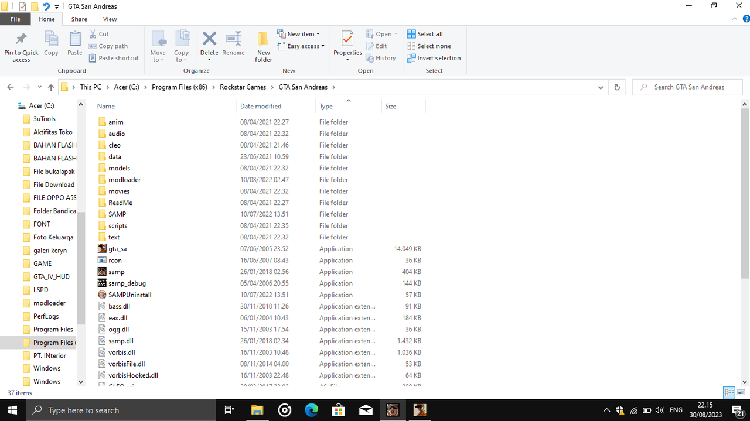The width and height of the screenshot is (750, 421).
Task: Switch to details view button
Action: 729,392
